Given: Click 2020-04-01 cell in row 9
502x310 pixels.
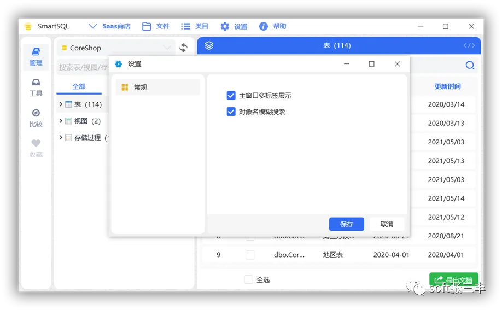Looking at the screenshot, I should (x=391, y=255).
